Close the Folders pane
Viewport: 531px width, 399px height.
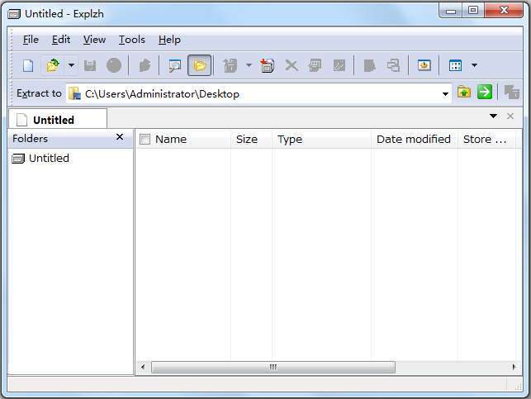tap(120, 138)
